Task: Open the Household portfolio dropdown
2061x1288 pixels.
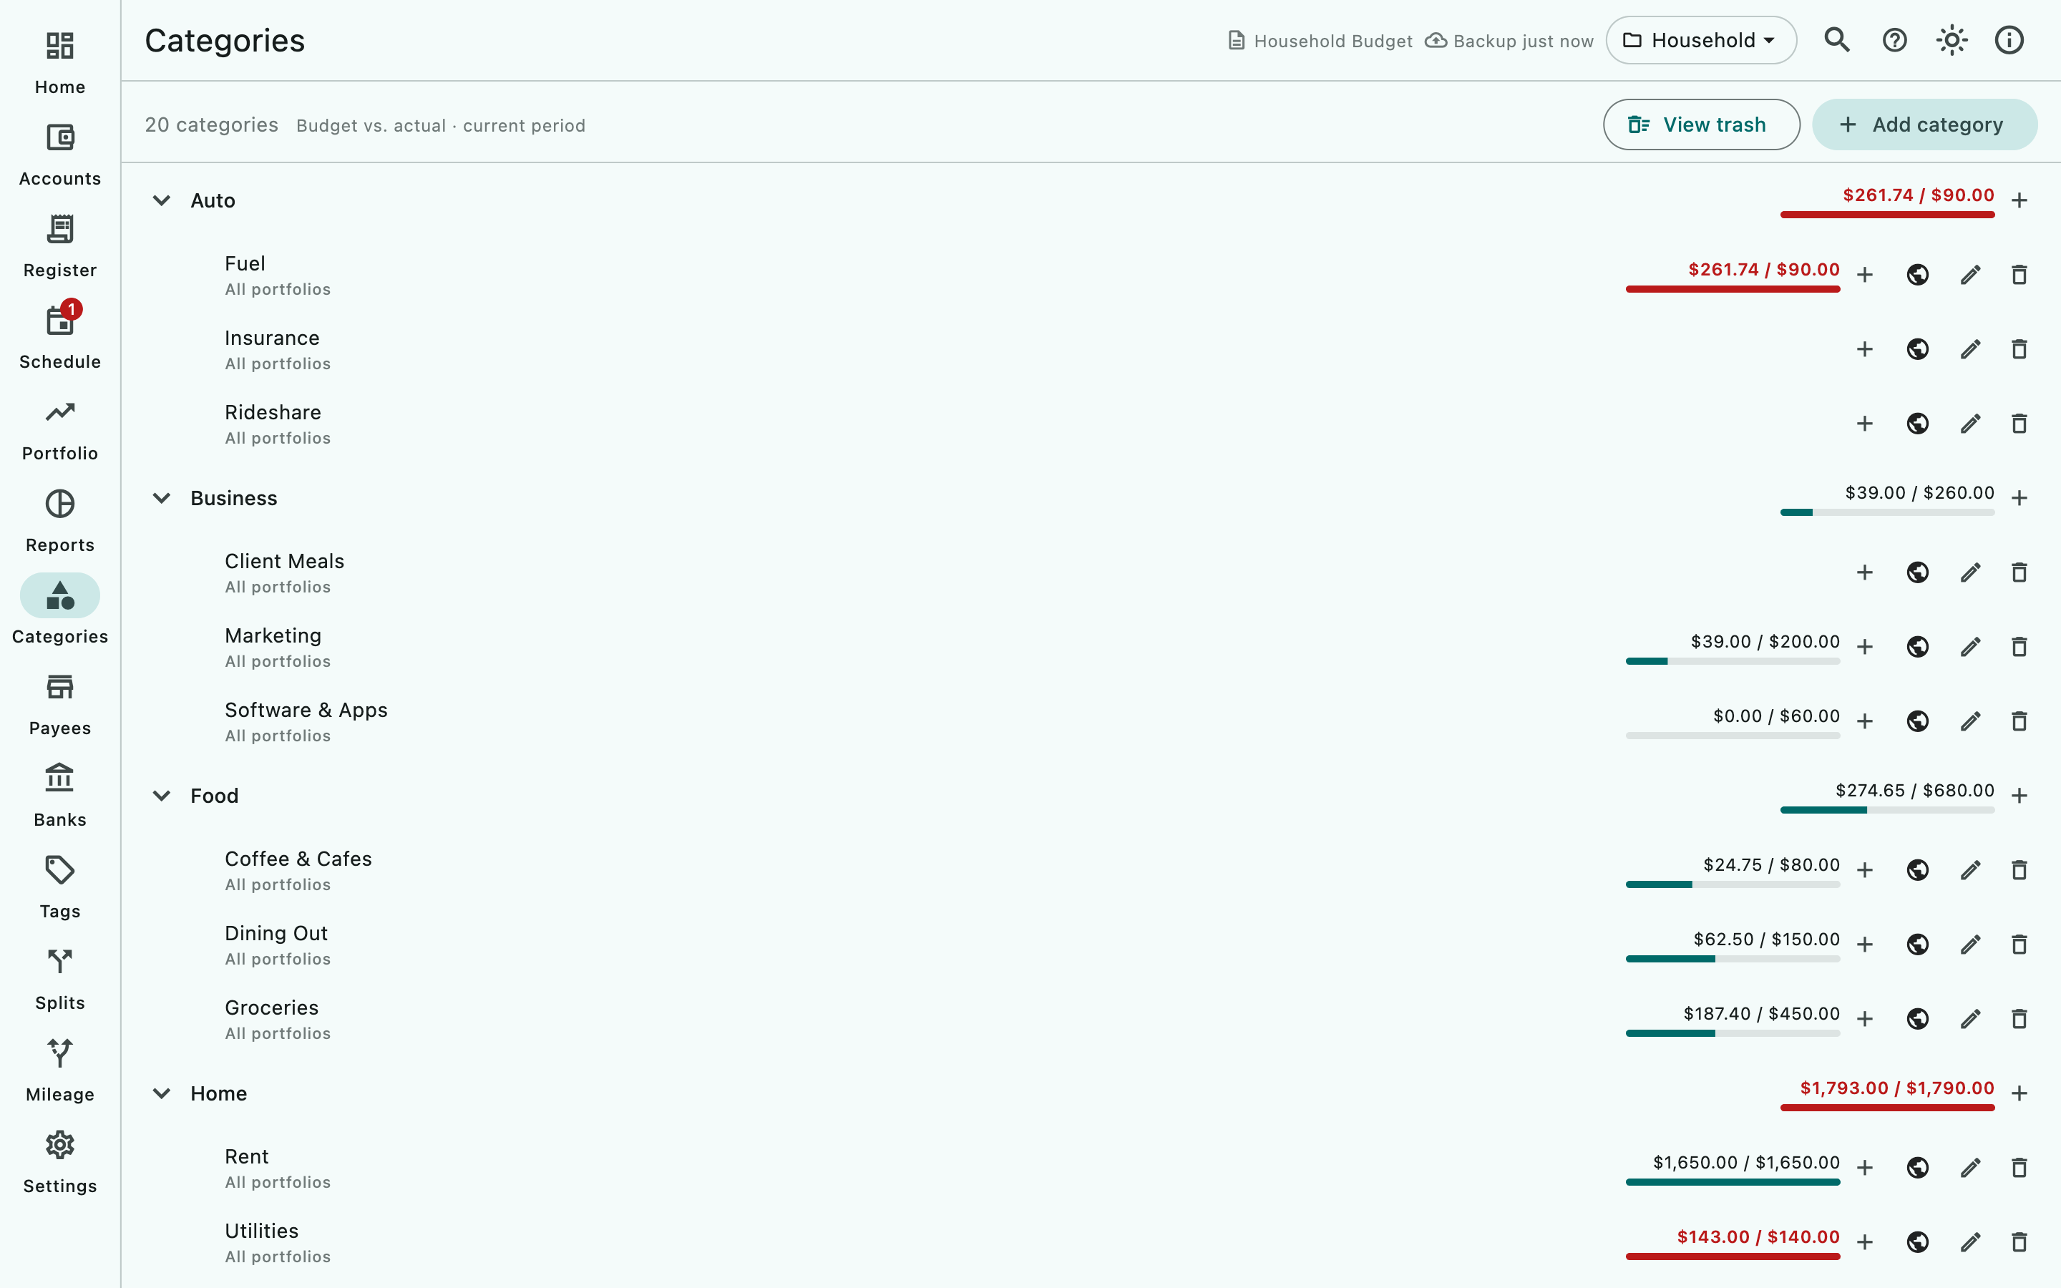Action: 1701,40
